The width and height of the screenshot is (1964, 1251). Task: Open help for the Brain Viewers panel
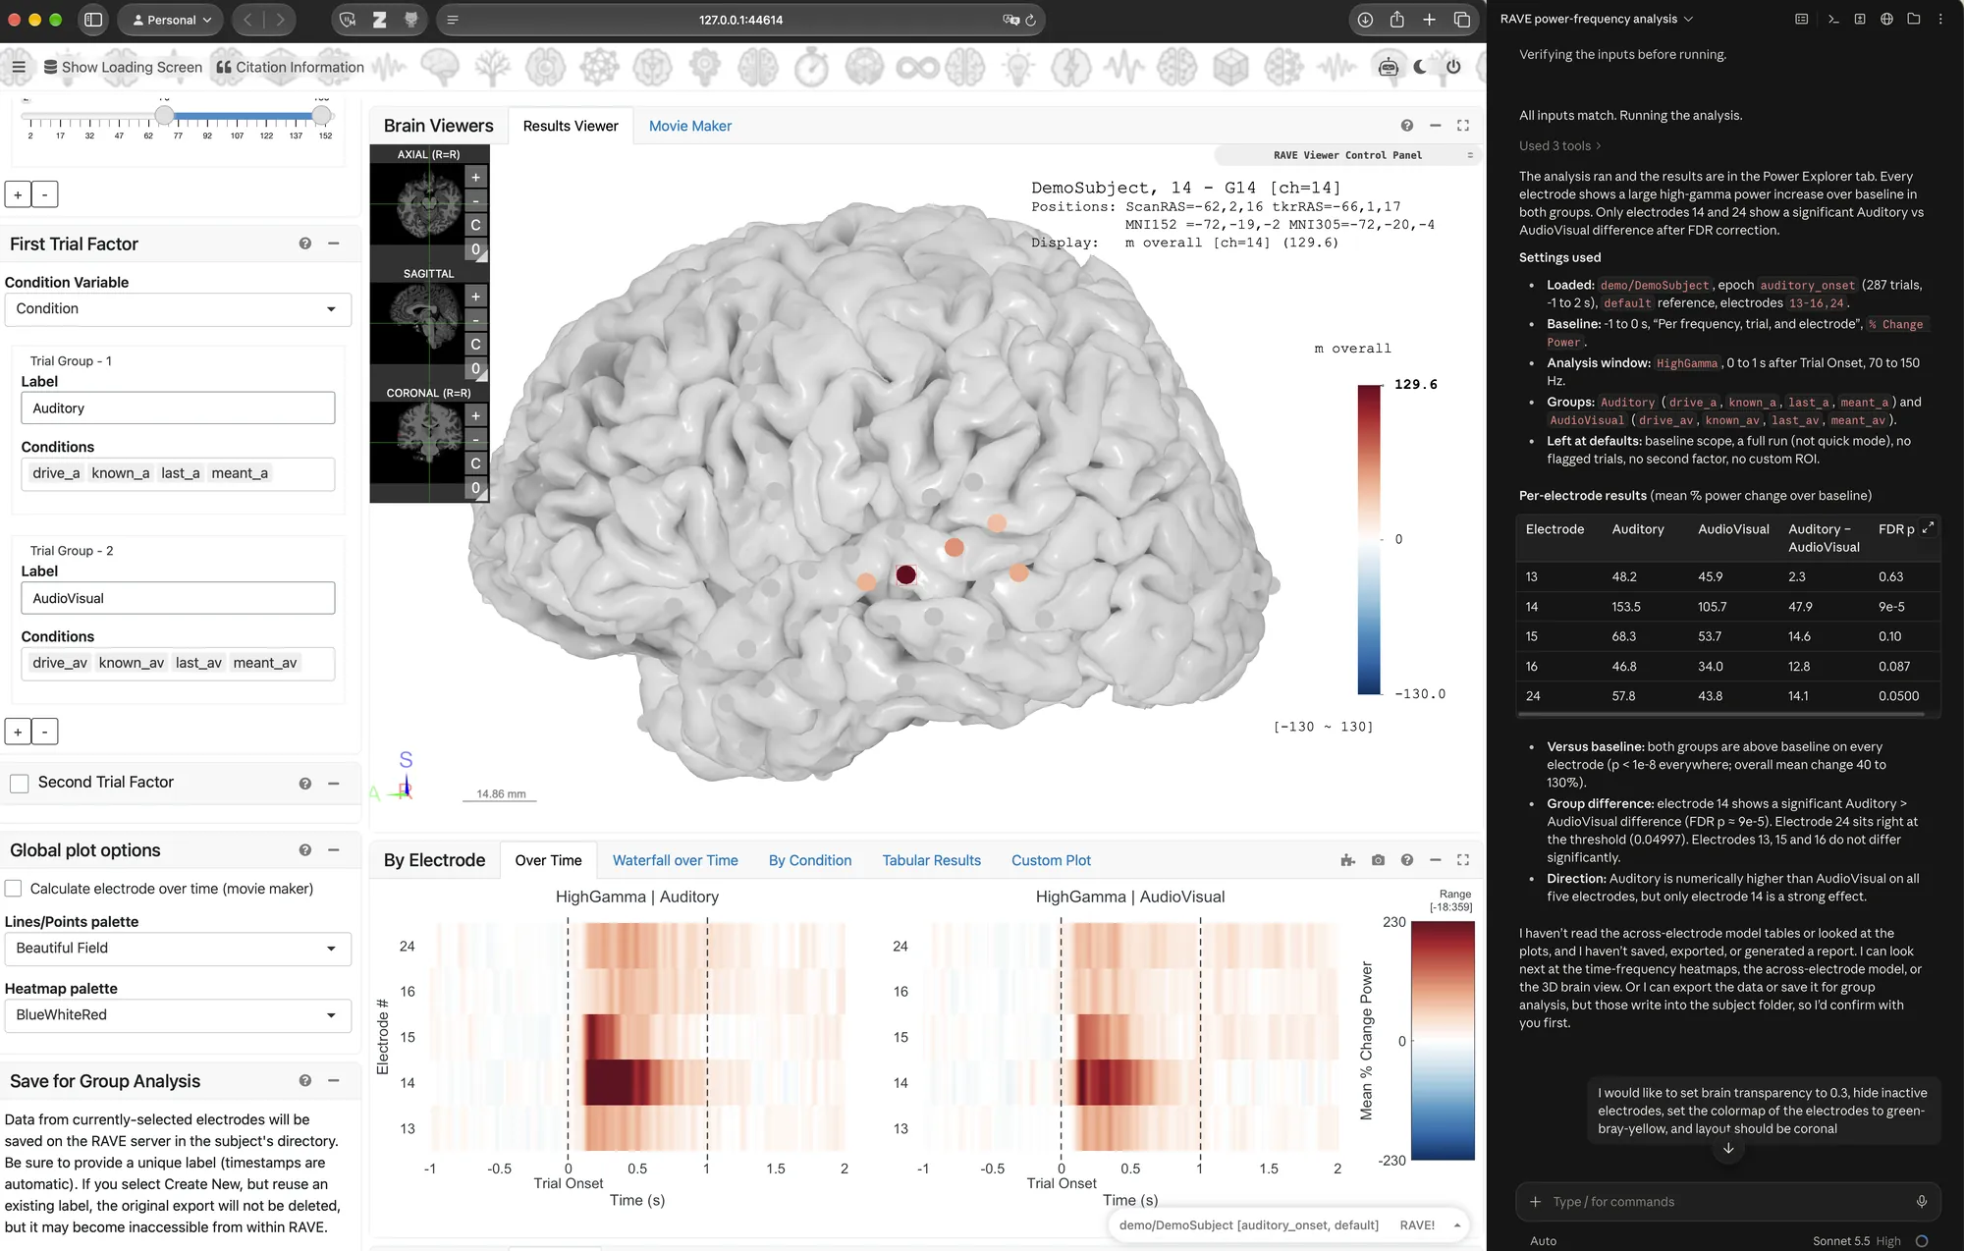[1406, 126]
